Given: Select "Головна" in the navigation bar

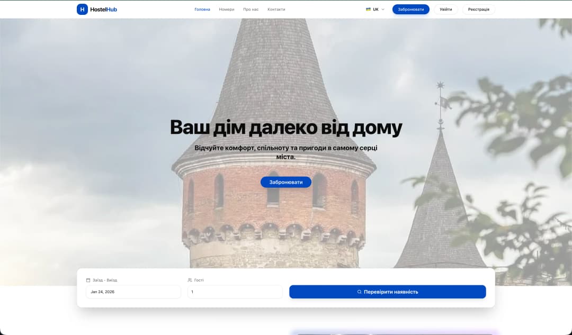Looking at the screenshot, I should point(203,9).
